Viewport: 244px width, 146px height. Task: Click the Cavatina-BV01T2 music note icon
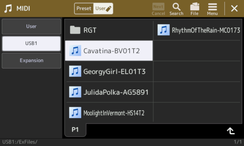pyautogui.click(x=75, y=51)
